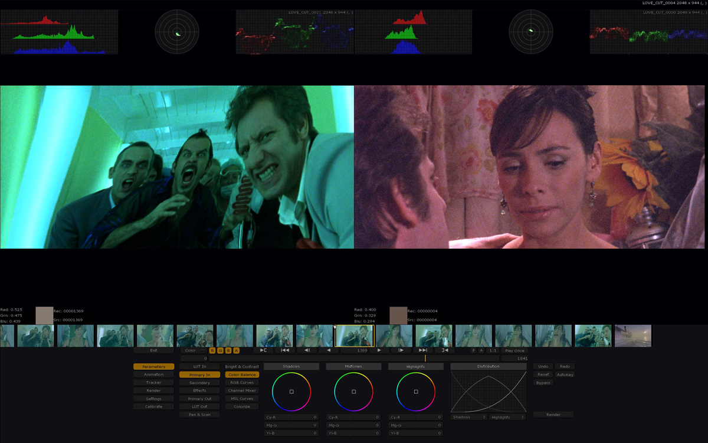This screenshot has height=443, width=708.
Task: Select the Secondary layer
Action: point(199,383)
